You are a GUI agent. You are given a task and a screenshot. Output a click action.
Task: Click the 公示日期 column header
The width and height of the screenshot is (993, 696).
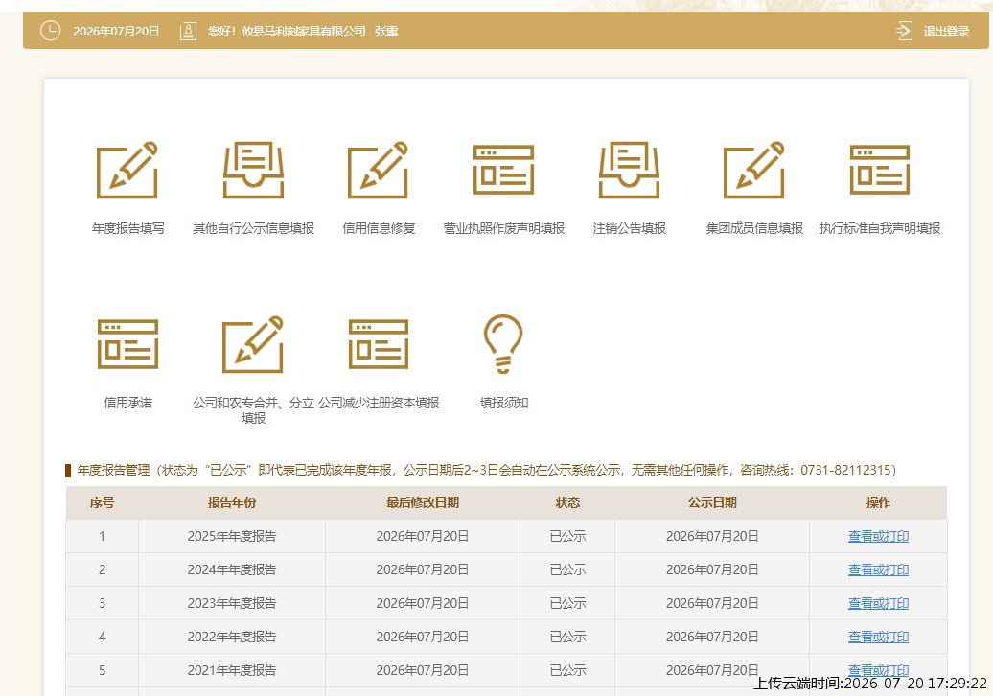pyautogui.click(x=712, y=503)
